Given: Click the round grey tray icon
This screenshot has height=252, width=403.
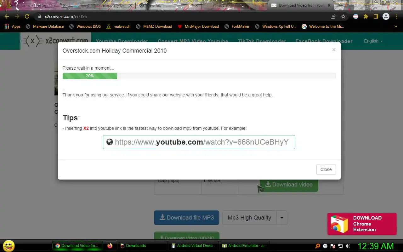Looking at the screenshot, I should (x=325, y=246).
